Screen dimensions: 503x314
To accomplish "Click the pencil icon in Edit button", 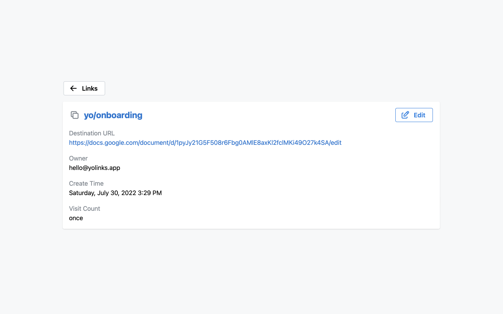I will [405, 115].
